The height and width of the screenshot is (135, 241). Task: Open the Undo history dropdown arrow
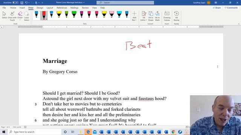(29, 3)
